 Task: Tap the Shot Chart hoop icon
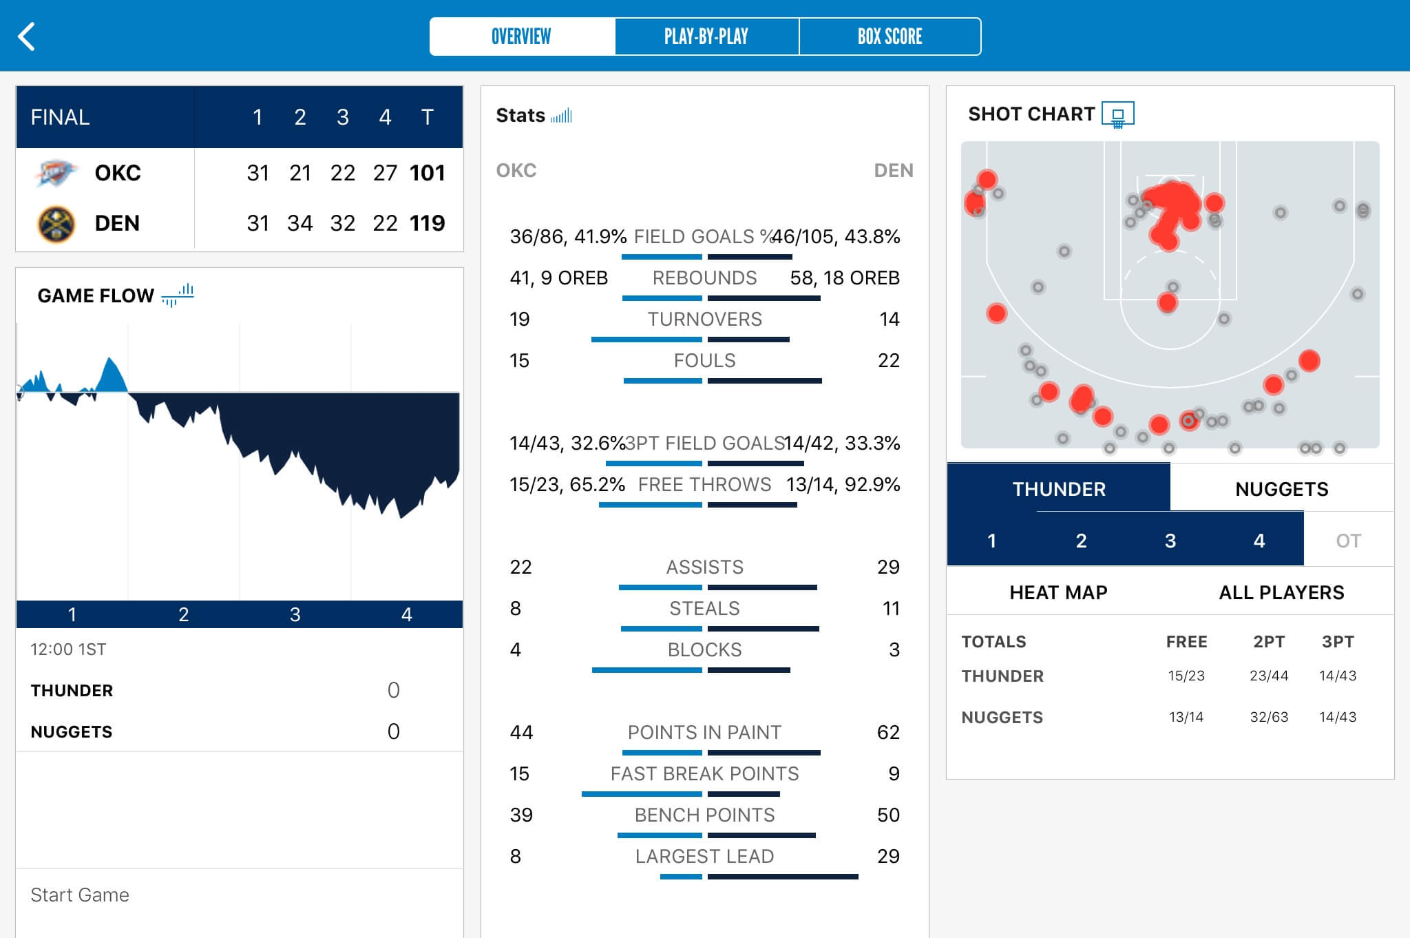pos(1118,114)
